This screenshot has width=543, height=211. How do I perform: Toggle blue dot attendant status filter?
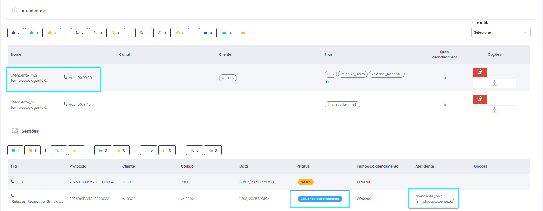click(x=16, y=33)
